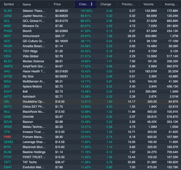Open the EGHT ticker symbol
The image size is (181, 170).
coord(8,92)
